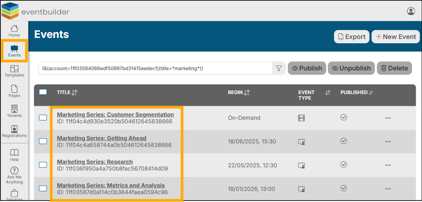Click the Delete button
The width and height of the screenshot is (422, 202).
394,69
